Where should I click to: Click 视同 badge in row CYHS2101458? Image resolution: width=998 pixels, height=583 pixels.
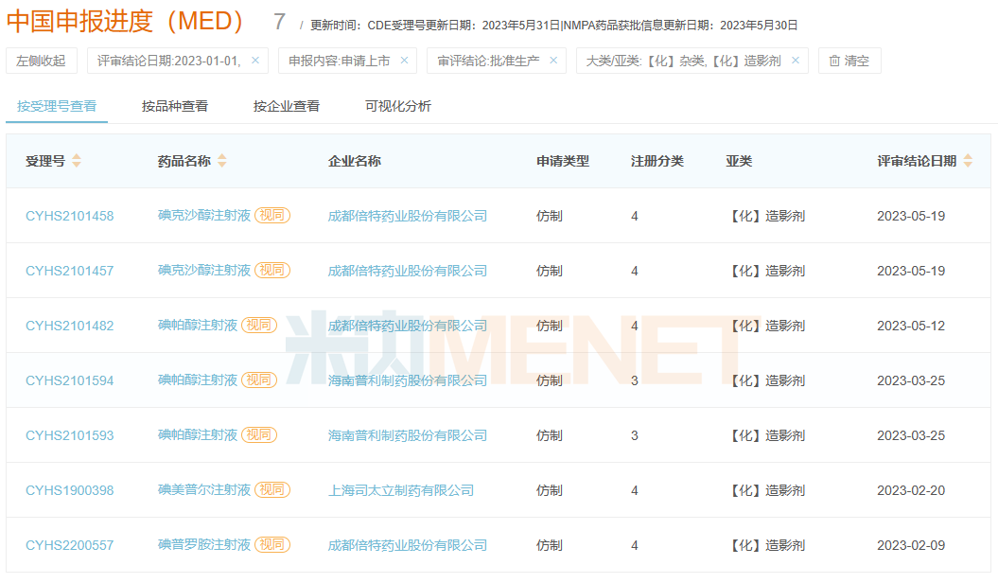click(x=272, y=215)
